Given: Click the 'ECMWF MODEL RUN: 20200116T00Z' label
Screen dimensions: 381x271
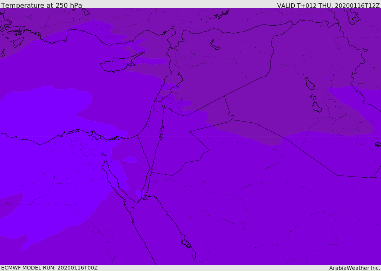Looking at the screenshot, I should pyautogui.click(x=49, y=268).
